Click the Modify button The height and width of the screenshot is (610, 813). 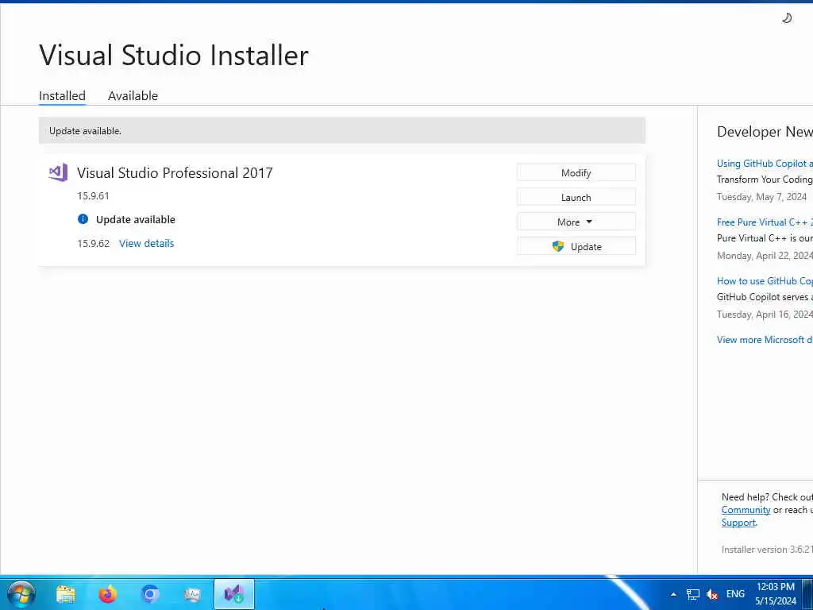click(576, 172)
